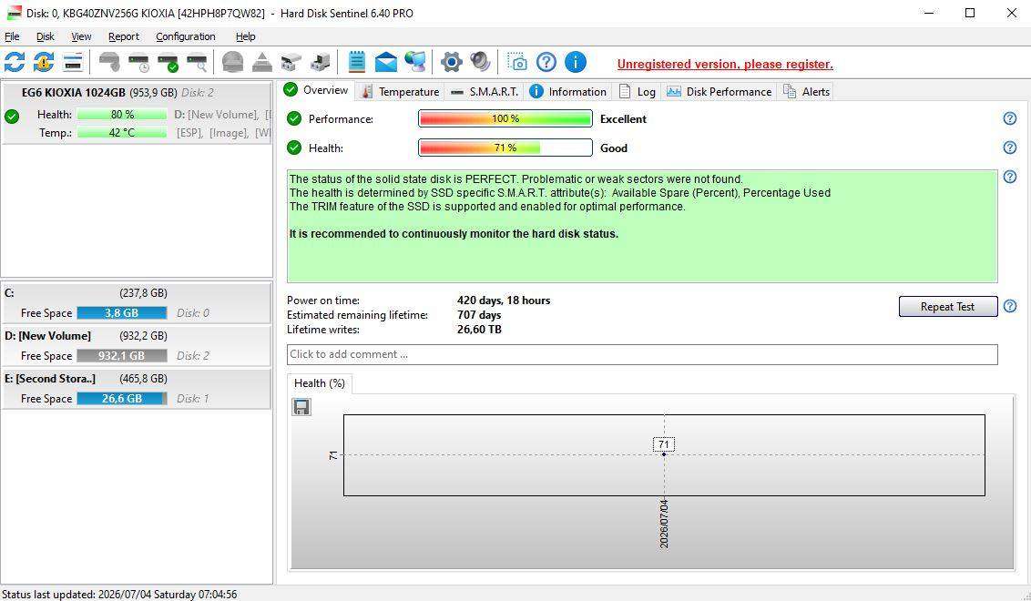This screenshot has width=1031, height=601.
Task: Open the Disk menu
Action: (46, 36)
